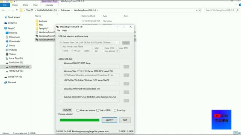Check the UBCD4Win/WinBuilder/BartPE checkbox
241x135 pixels.
(x=61, y=83)
